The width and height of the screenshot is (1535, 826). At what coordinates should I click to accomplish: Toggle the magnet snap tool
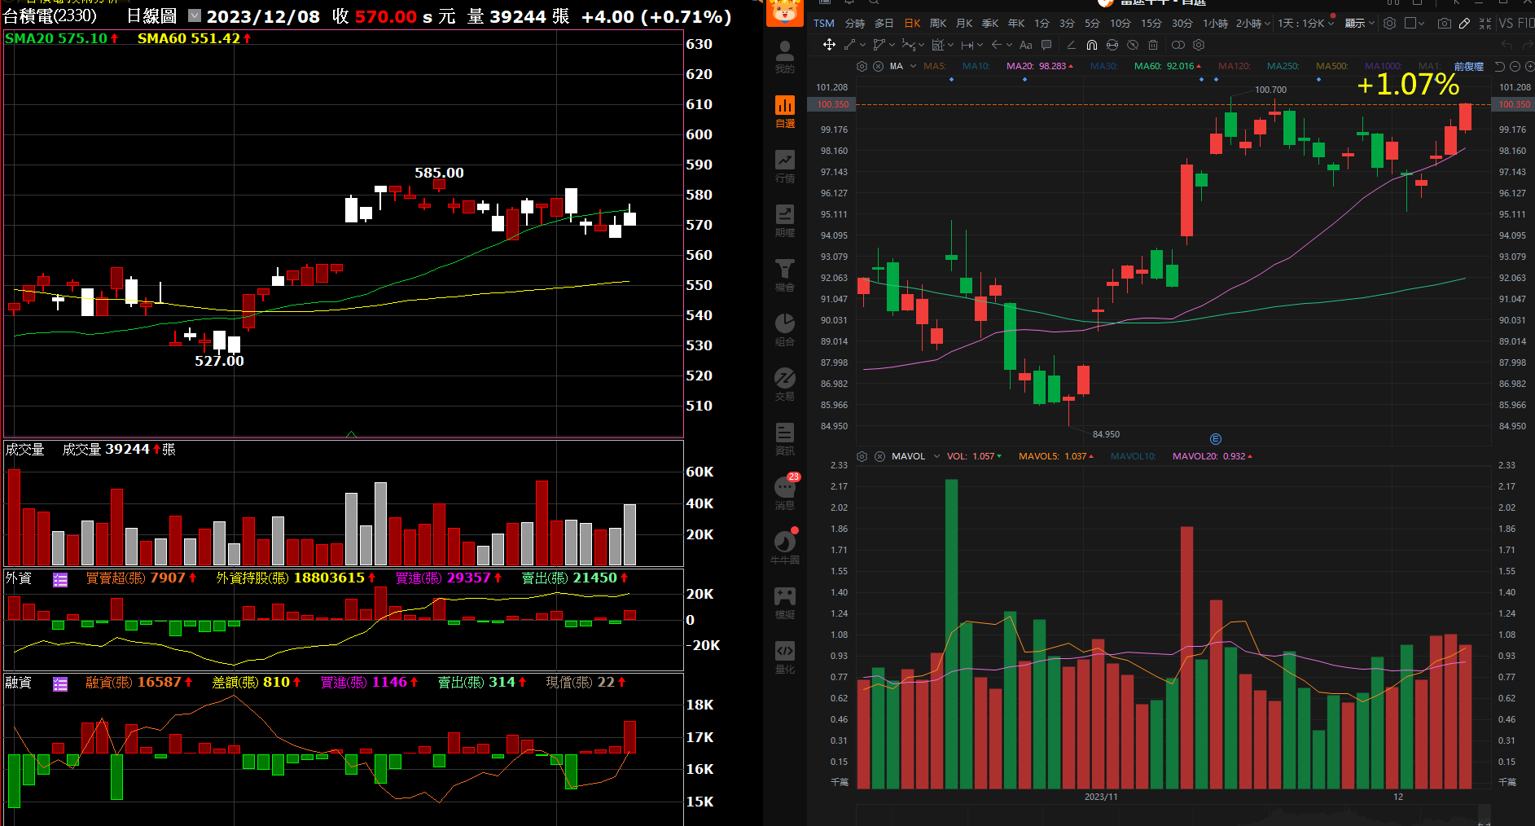tap(1092, 45)
